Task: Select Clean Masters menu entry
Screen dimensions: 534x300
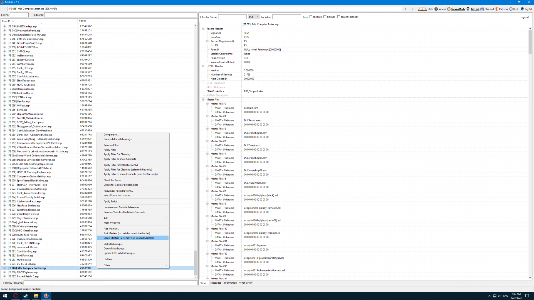Action: pyautogui.click(x=128, y=238)
